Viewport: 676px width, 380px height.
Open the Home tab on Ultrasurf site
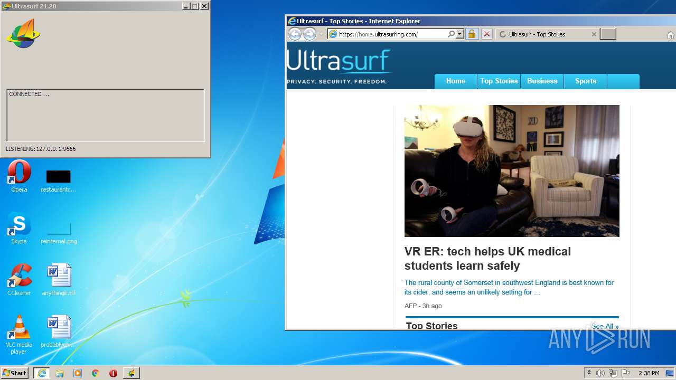[x=456, y=81]
